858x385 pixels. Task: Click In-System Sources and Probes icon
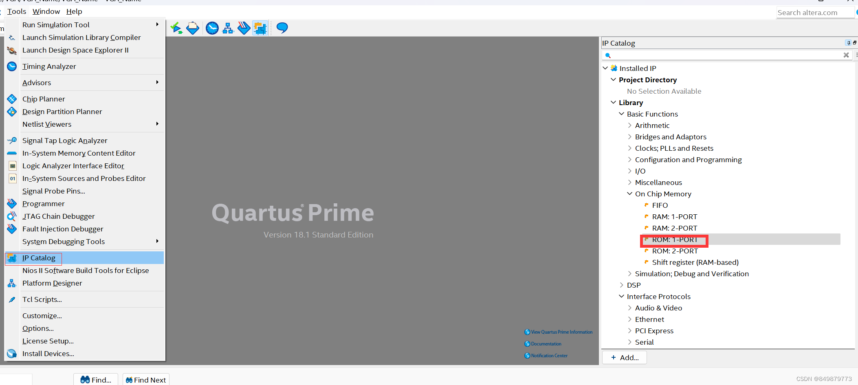13,178
